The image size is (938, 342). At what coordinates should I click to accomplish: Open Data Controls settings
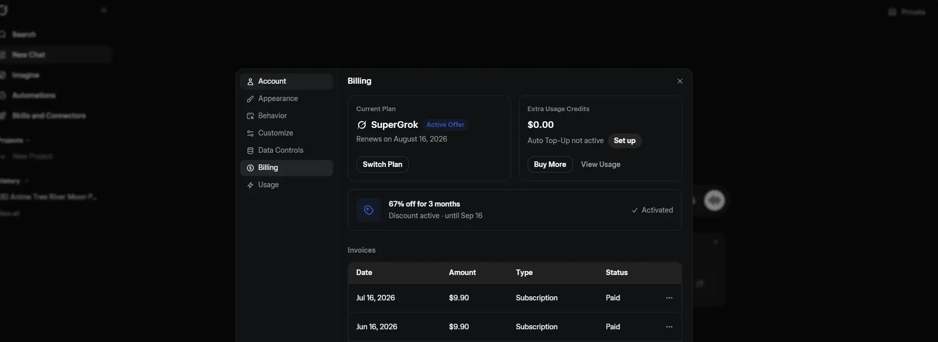click(x=286, y=150)
